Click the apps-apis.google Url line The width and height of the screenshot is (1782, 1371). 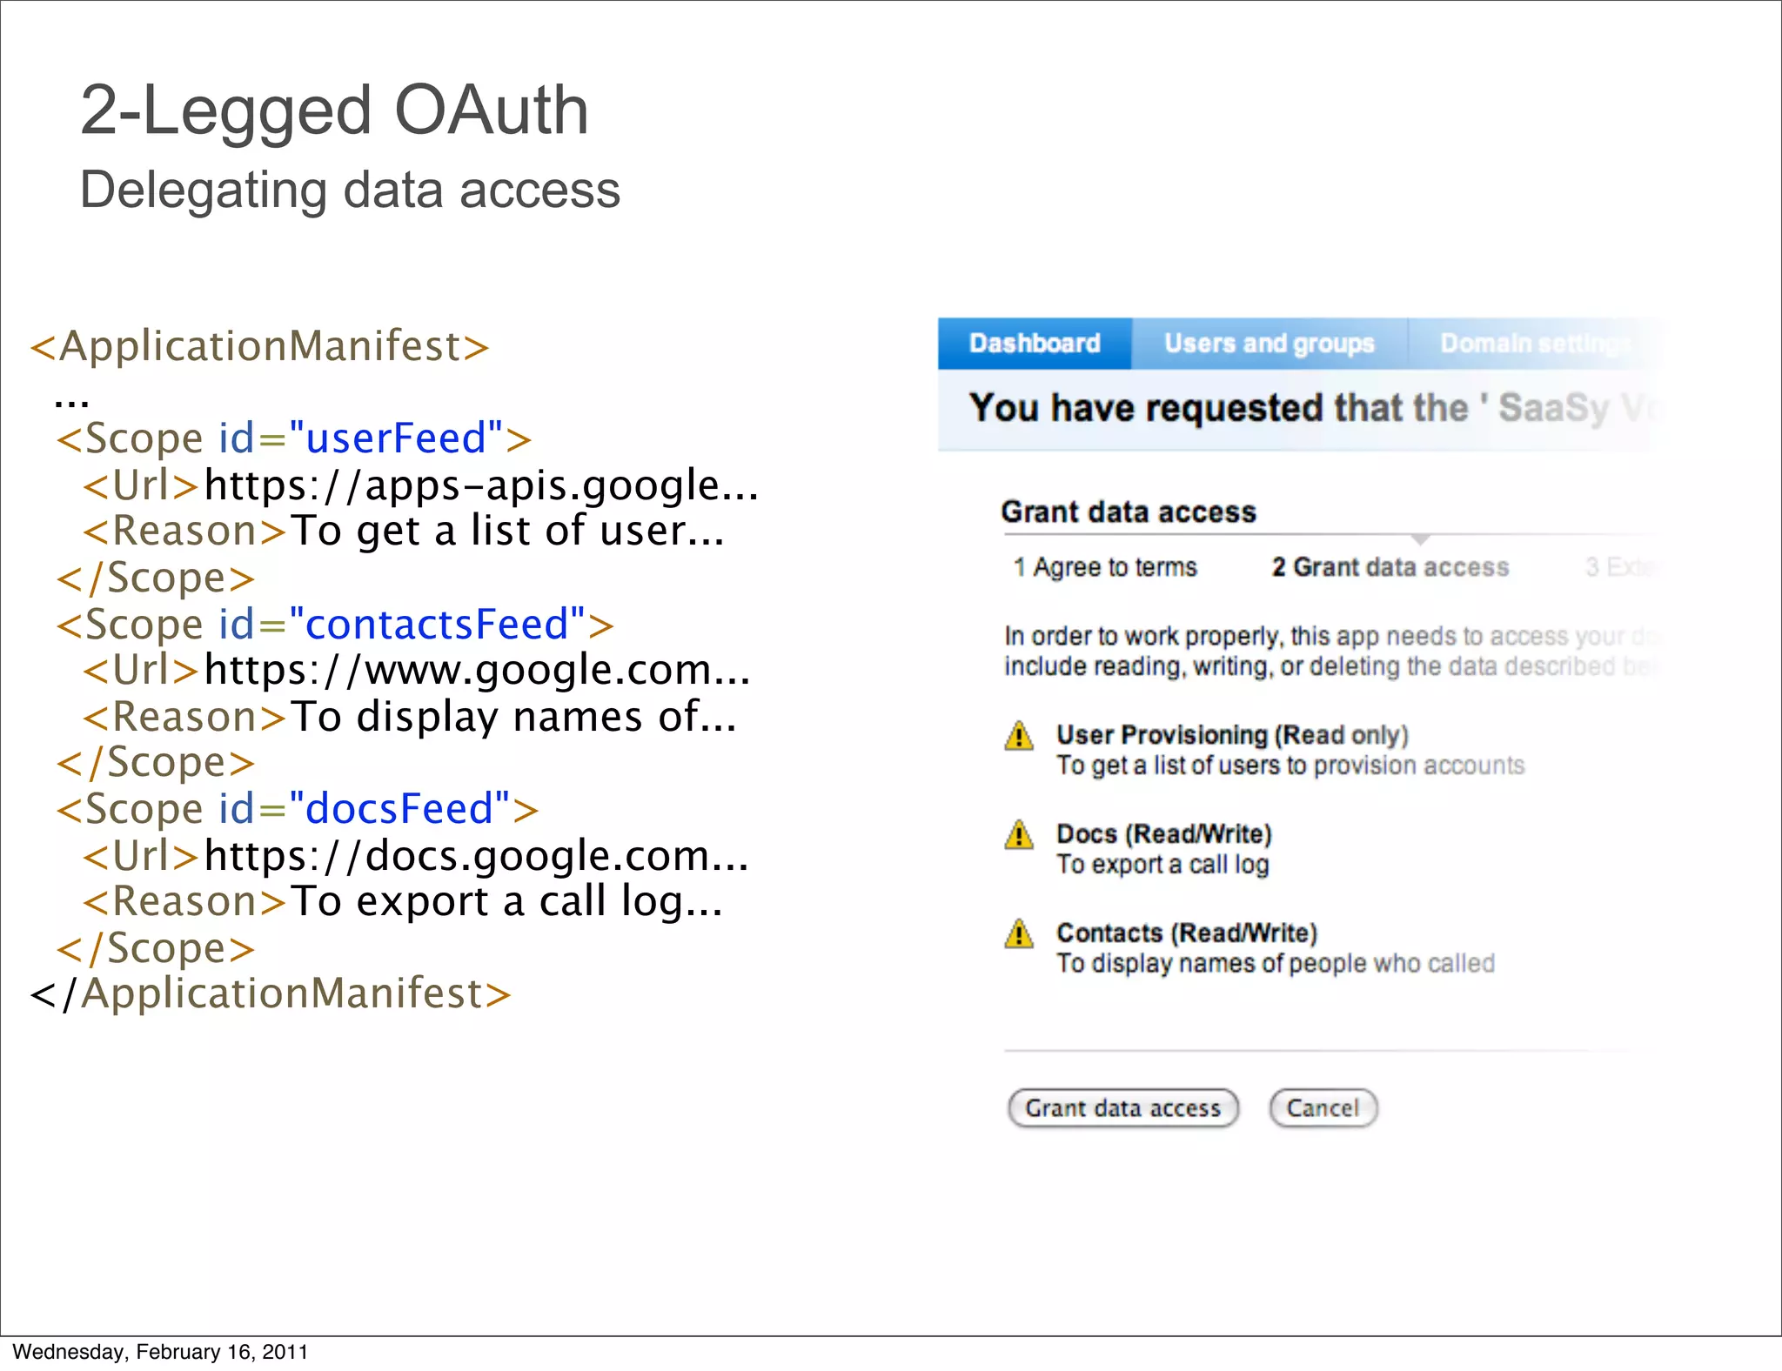(420, 485)
